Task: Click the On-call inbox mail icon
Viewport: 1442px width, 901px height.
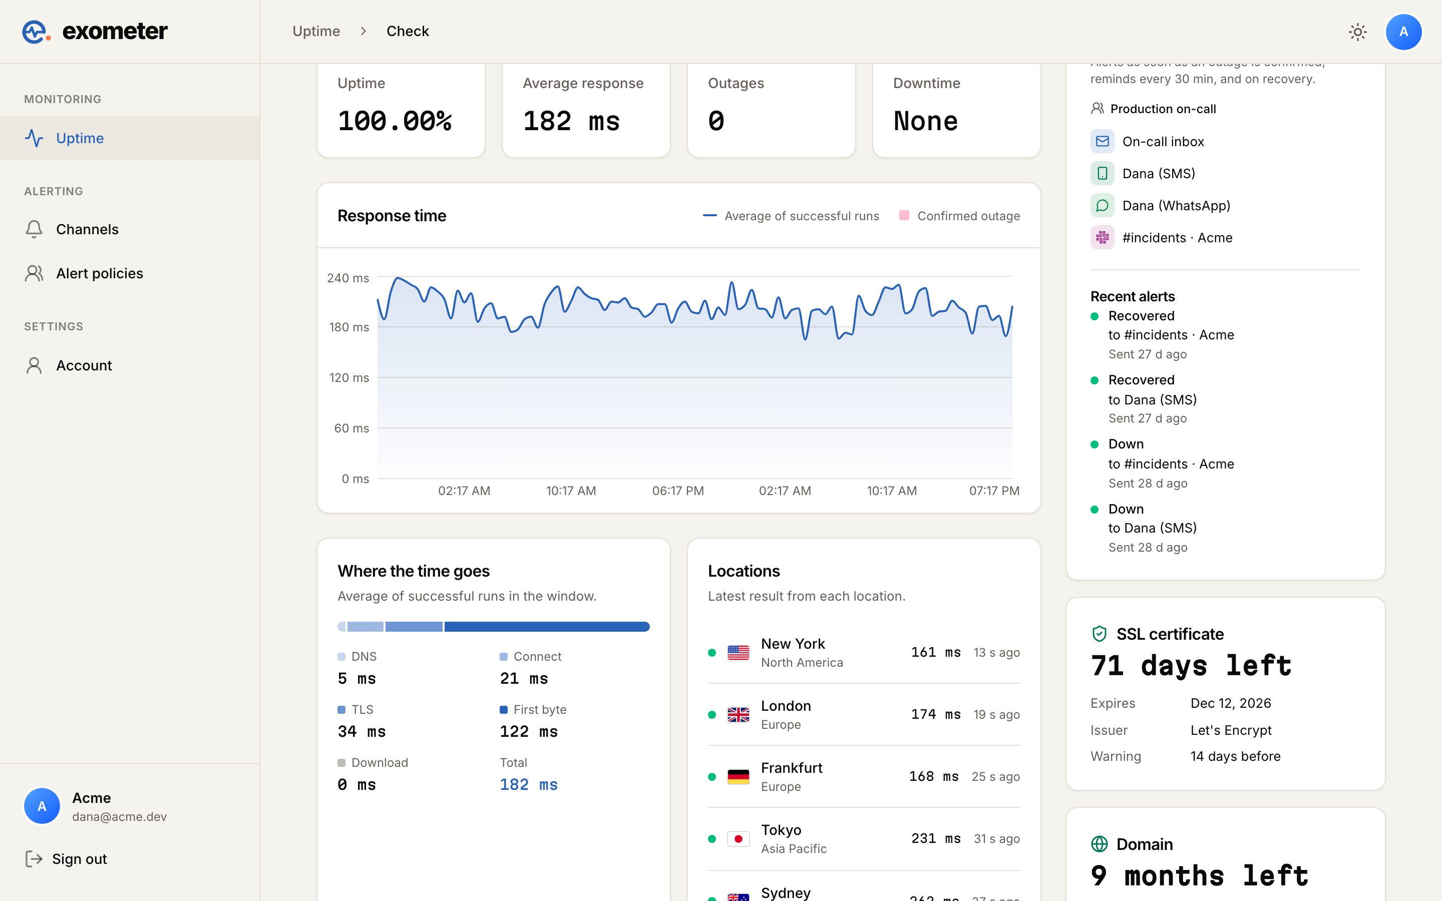Action: [1103, 141]
